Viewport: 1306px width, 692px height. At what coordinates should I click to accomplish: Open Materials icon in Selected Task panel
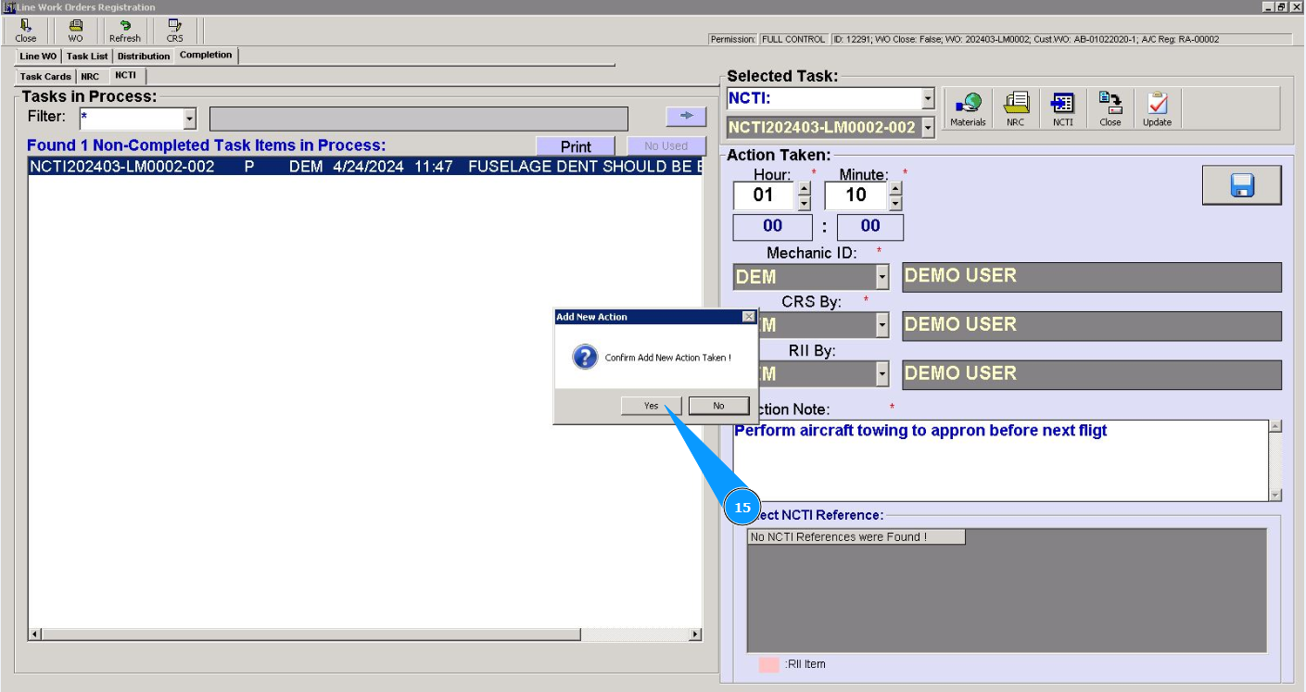pos(967,109)
